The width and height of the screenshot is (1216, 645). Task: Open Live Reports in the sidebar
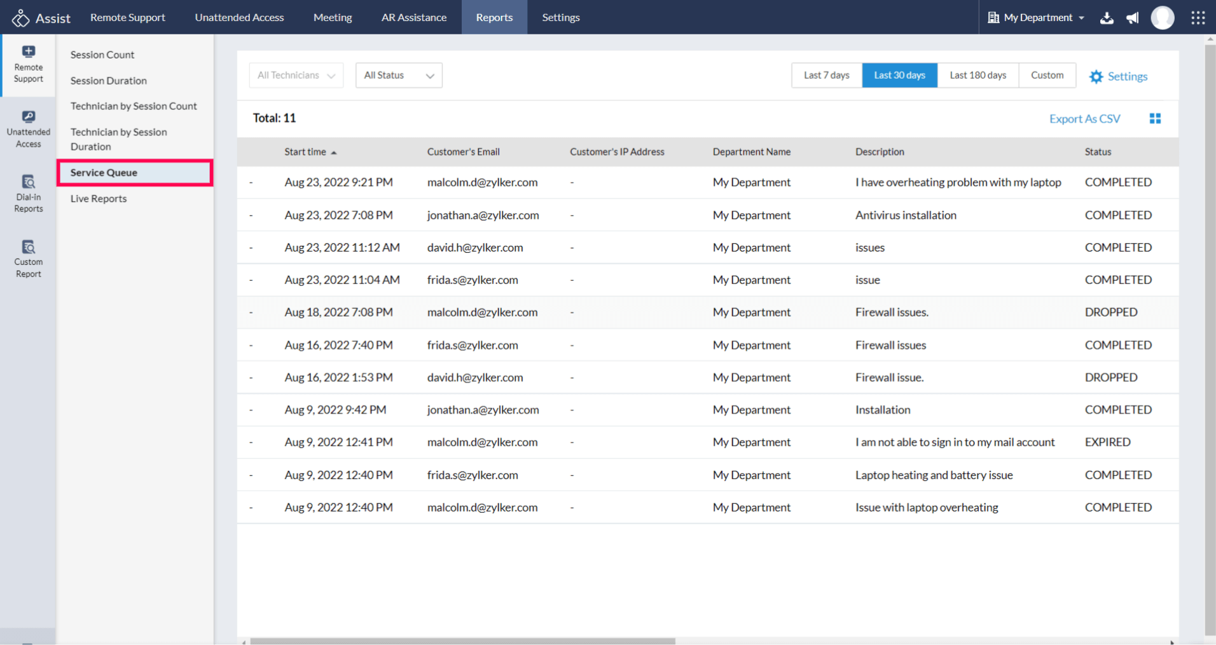(x=99, y=199)
